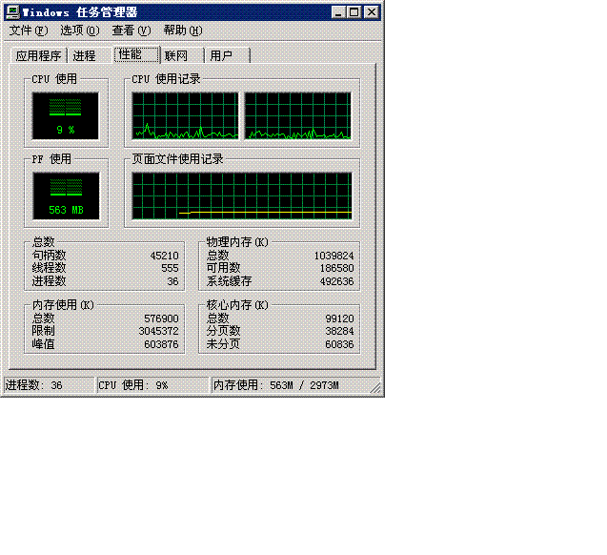Click the 系统缓存 label
Viewport: 607px width, 555px height.
pos(229,281)
